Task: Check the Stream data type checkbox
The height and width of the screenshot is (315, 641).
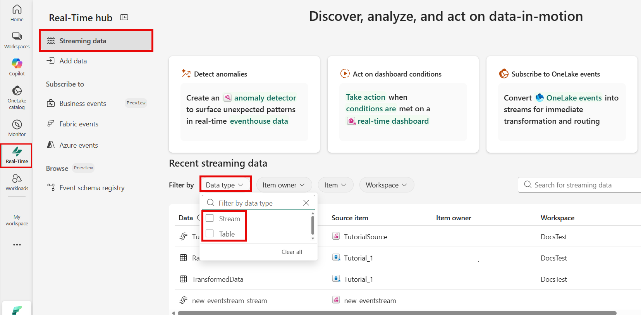Action: click(210, 218)
